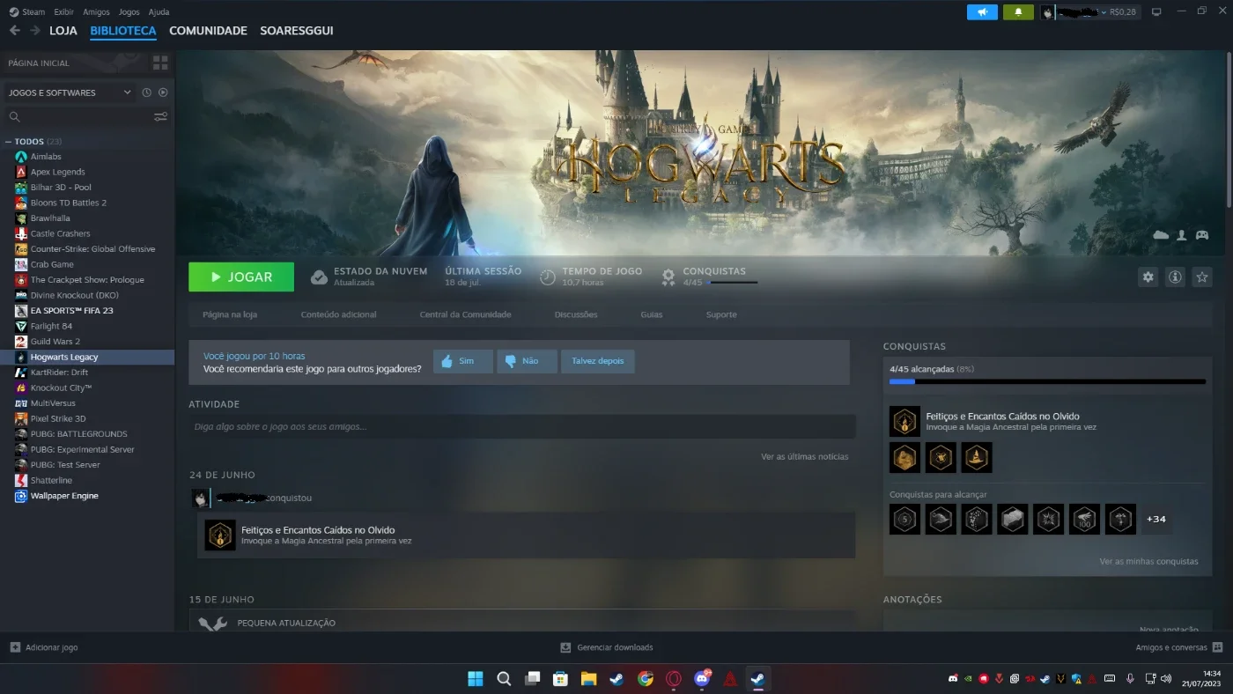
Task: Choose Talvez depois for the review prompt
Action: point(598,361)
